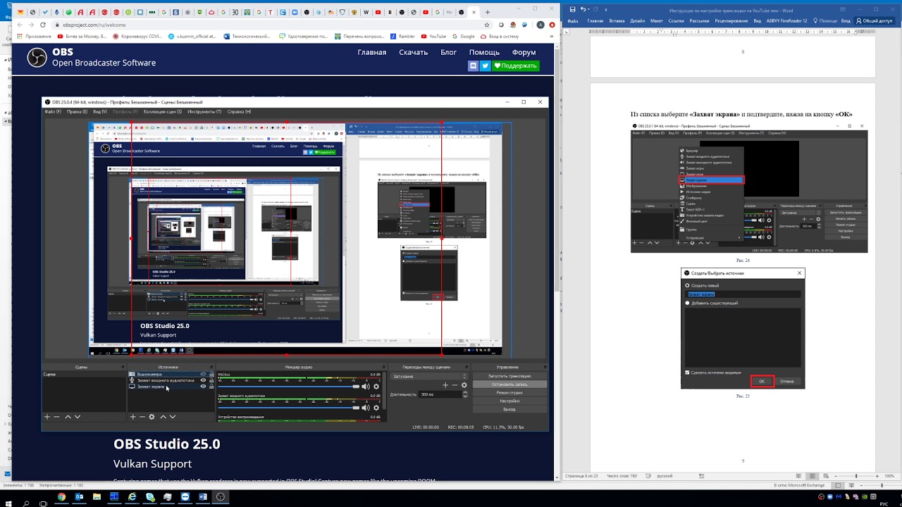
Task: Add a source with plus icon in Источники panel
Action: point(132,417)
